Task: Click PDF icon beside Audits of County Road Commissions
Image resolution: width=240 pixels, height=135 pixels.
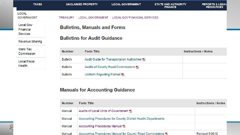Action: pos(137,67)
